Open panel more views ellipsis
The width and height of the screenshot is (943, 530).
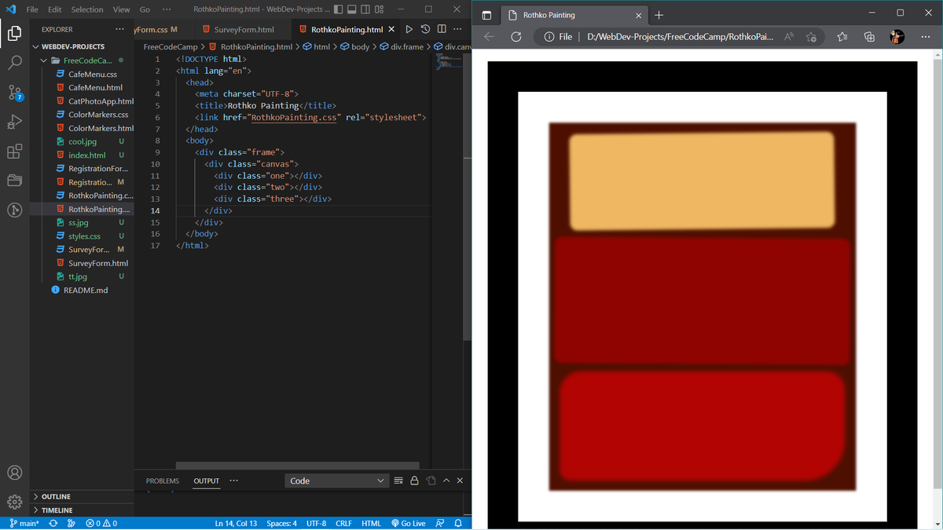pyautogui.click(x=233, y=481)
